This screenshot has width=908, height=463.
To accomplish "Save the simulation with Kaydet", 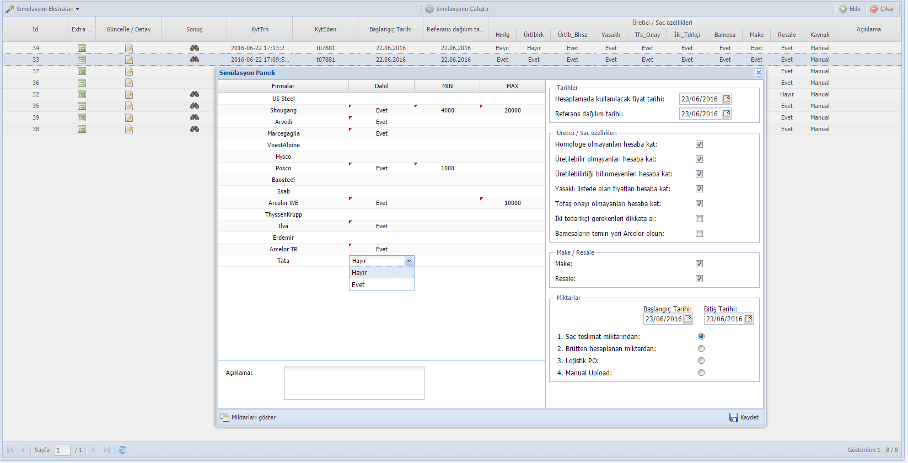I will pyautogui.click(x=744, y=417).
